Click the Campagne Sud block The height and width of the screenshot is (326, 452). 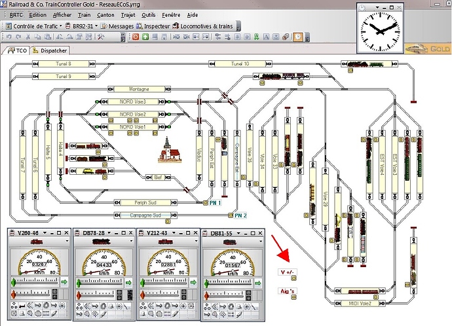(145, 215)
